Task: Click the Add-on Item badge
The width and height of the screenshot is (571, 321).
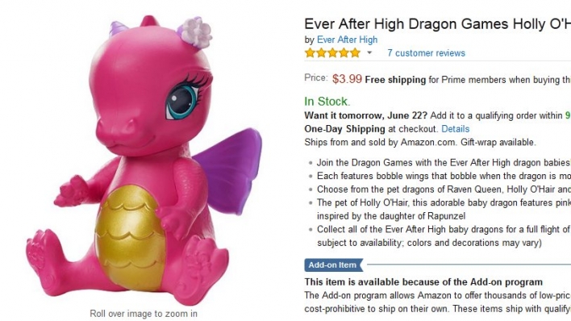Action: (334, 265)
